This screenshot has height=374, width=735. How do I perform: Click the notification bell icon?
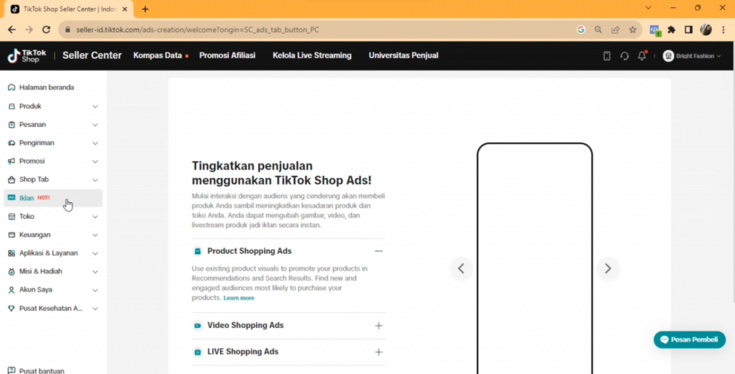point(642,56)
